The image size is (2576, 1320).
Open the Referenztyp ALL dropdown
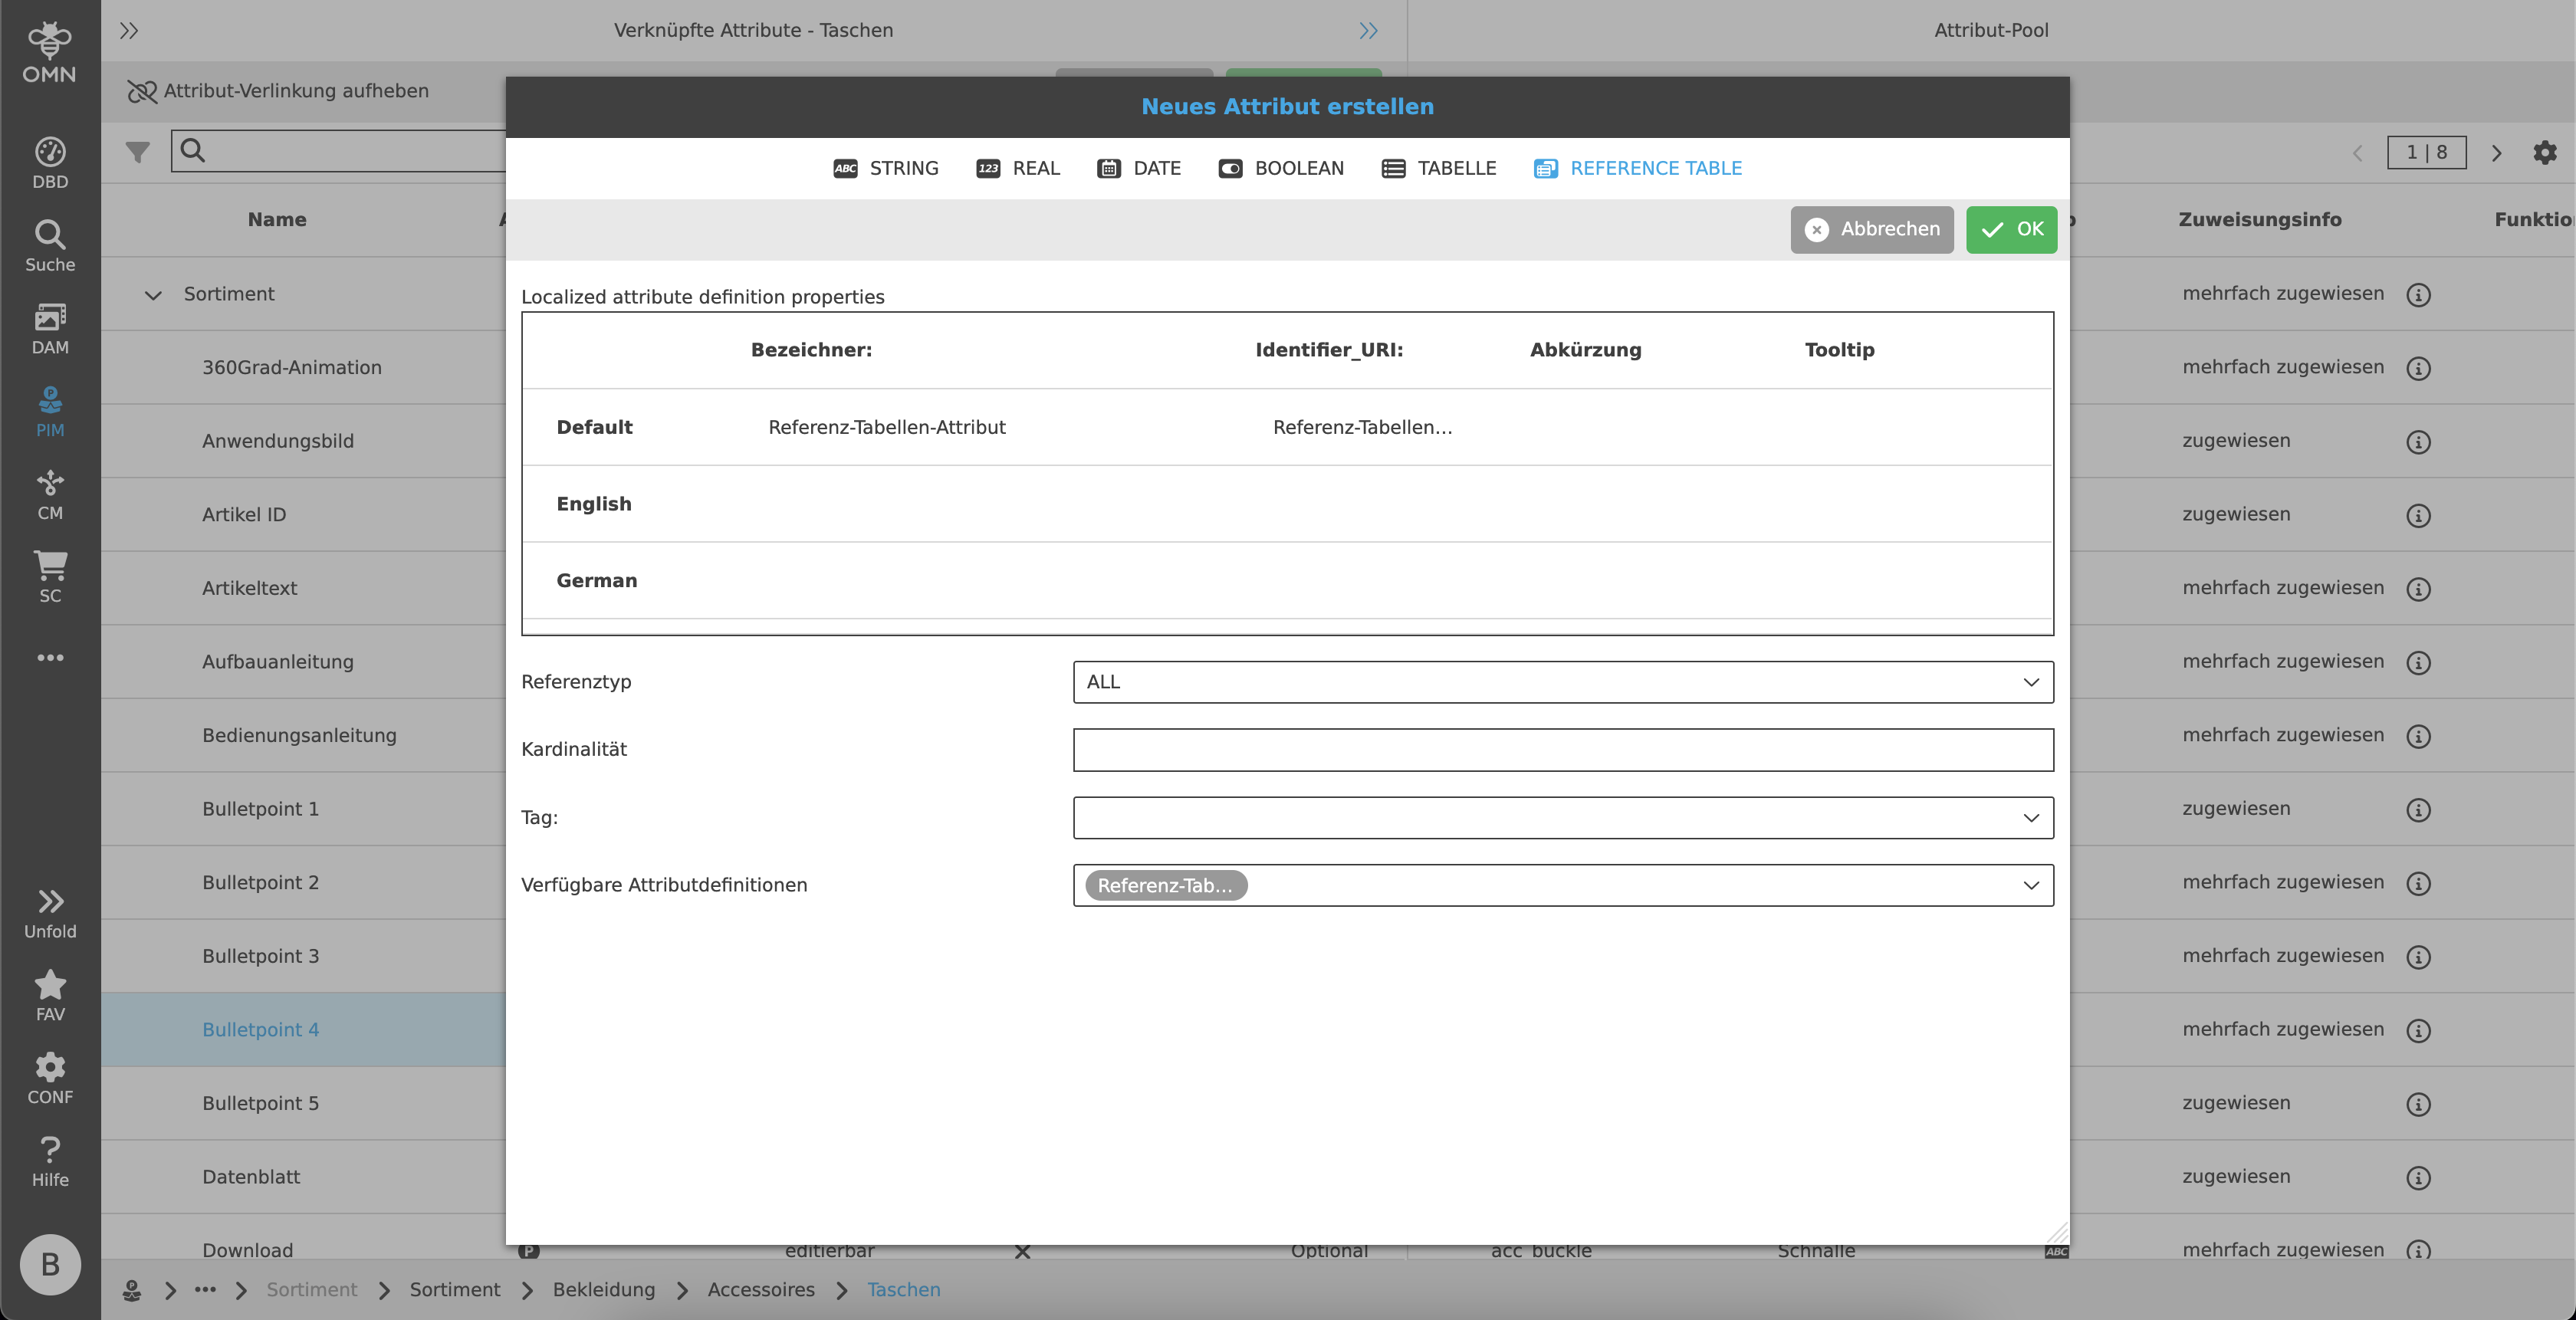[1562, 682]
